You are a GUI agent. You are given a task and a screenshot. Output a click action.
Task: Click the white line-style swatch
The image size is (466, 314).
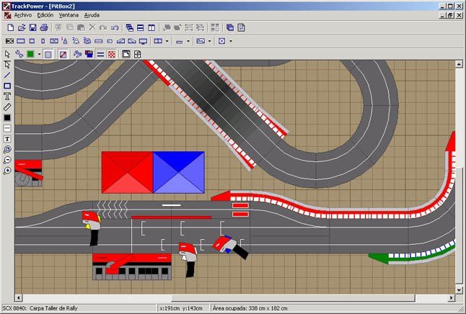tap(7, 128)
